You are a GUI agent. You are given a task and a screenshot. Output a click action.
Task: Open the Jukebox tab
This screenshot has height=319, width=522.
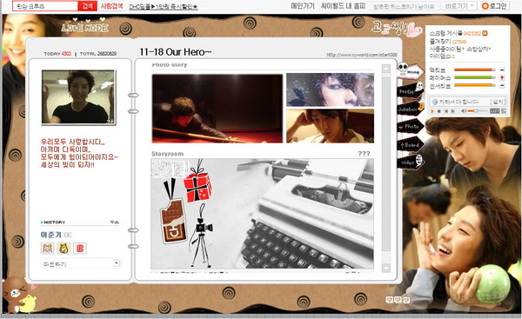411,109
